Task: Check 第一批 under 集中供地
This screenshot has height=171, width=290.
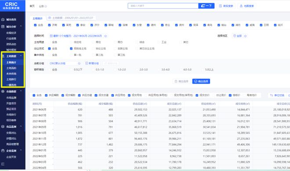Action: (x=71, y=55)
